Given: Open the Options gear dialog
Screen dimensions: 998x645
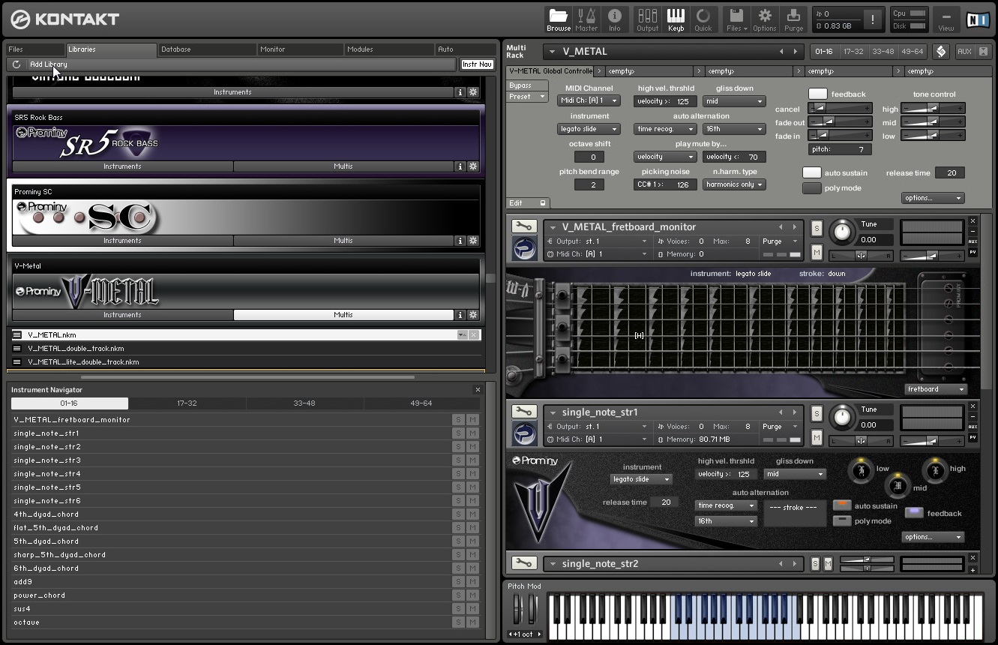Looking at the screenshot, I should pyautogui.click(x=765, y=19).
